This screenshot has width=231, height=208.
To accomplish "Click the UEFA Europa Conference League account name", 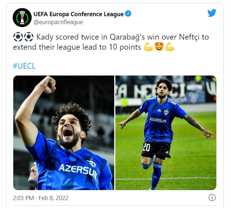I will [79, 14].
